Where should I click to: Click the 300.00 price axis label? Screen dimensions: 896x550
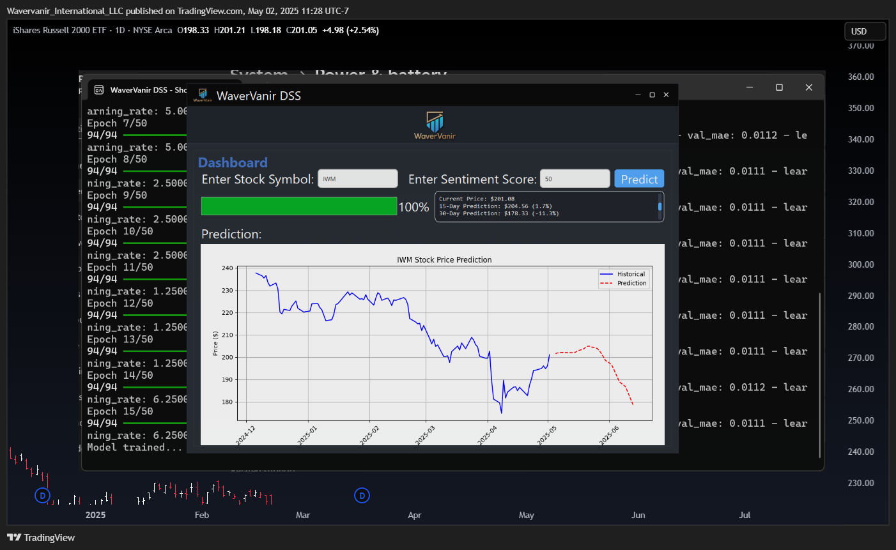(x=861, y=264)
